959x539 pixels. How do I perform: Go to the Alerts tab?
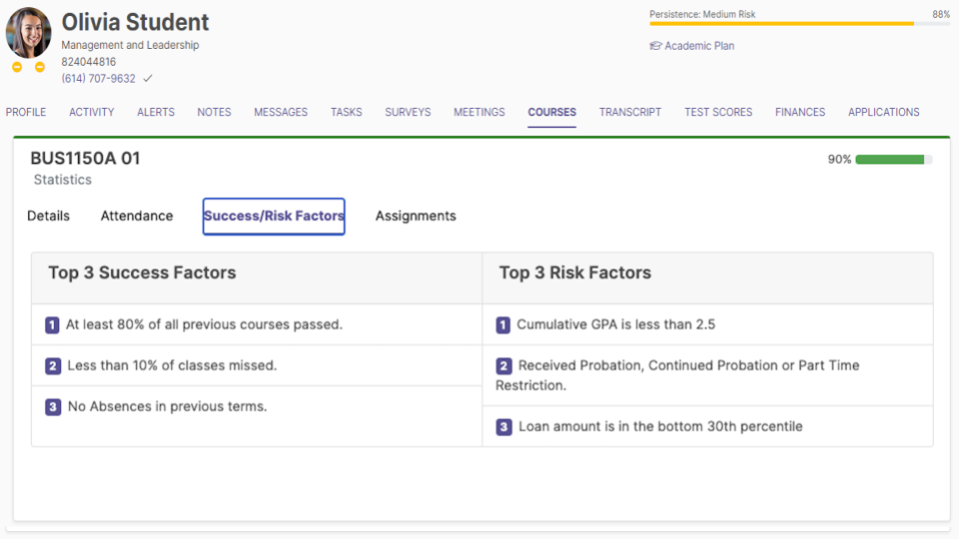[x=156, y=113]
